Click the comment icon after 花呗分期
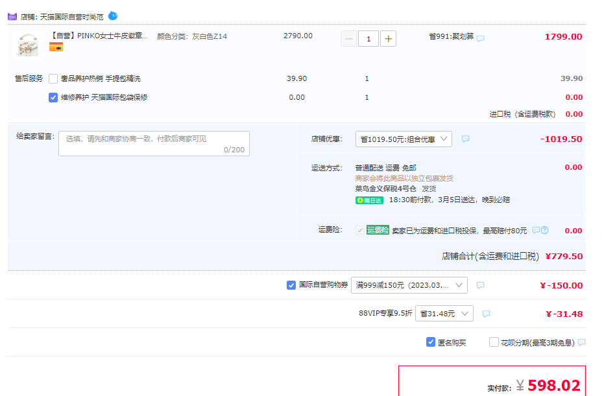The height and width of the screenshot is (396, 604). (582, 342)
